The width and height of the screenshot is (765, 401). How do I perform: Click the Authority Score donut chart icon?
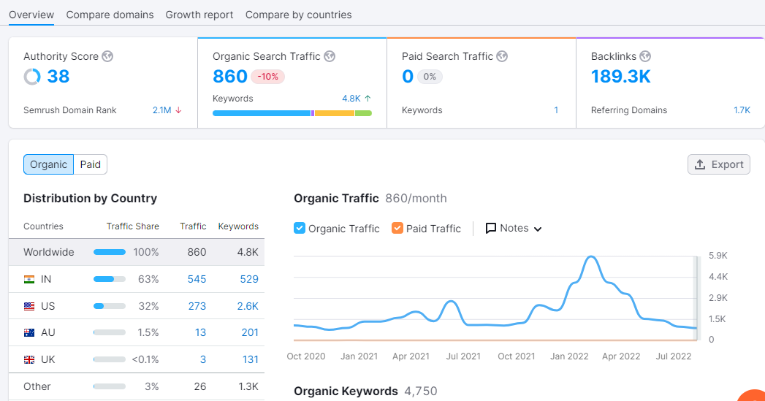pos(32,77)
